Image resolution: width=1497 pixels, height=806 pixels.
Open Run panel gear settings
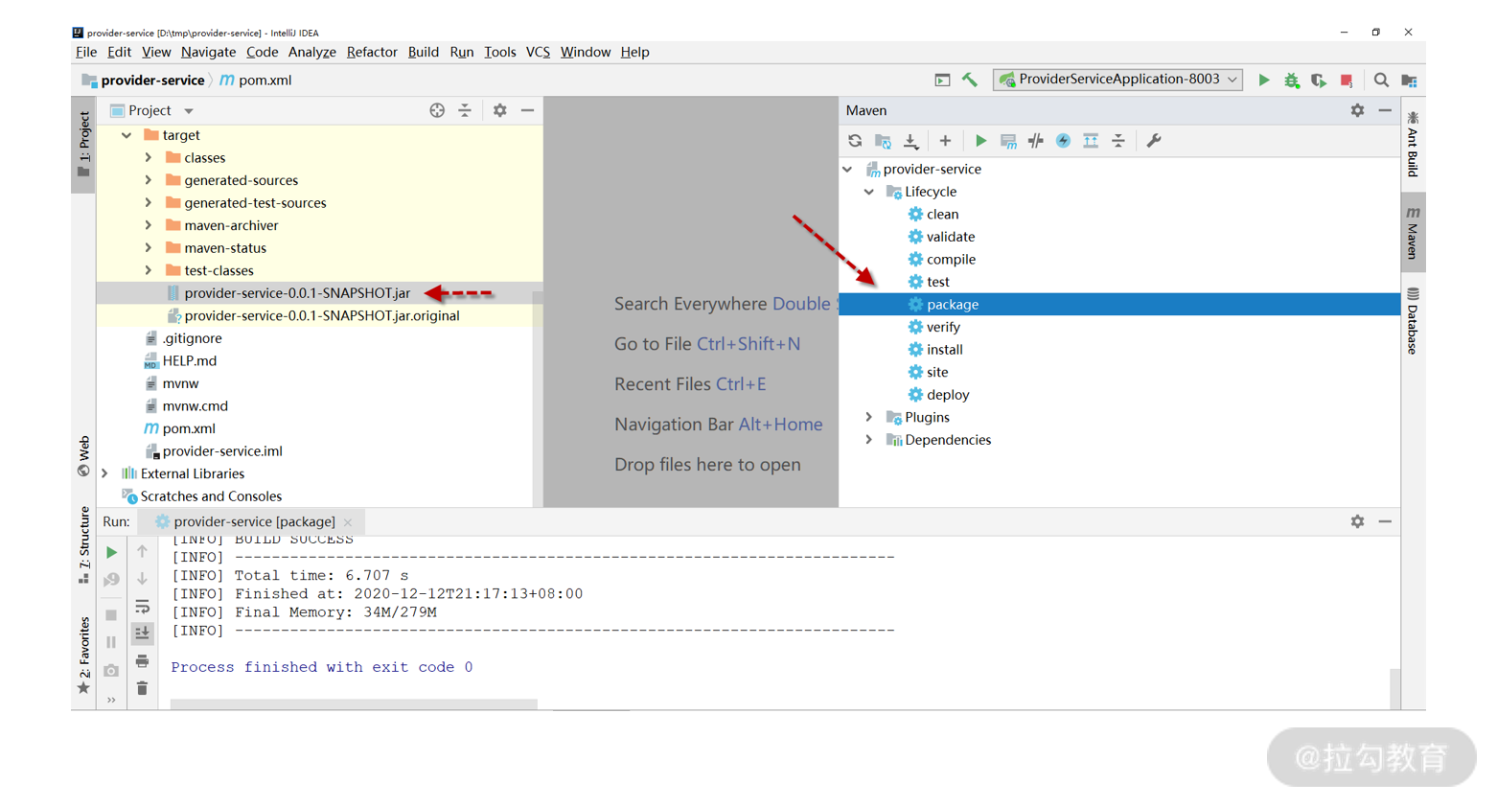click(x=1357, y=522)
